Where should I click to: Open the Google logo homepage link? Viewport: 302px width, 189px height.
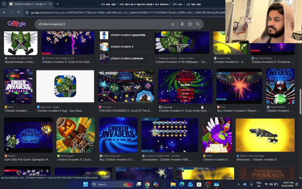click(17, 24)
